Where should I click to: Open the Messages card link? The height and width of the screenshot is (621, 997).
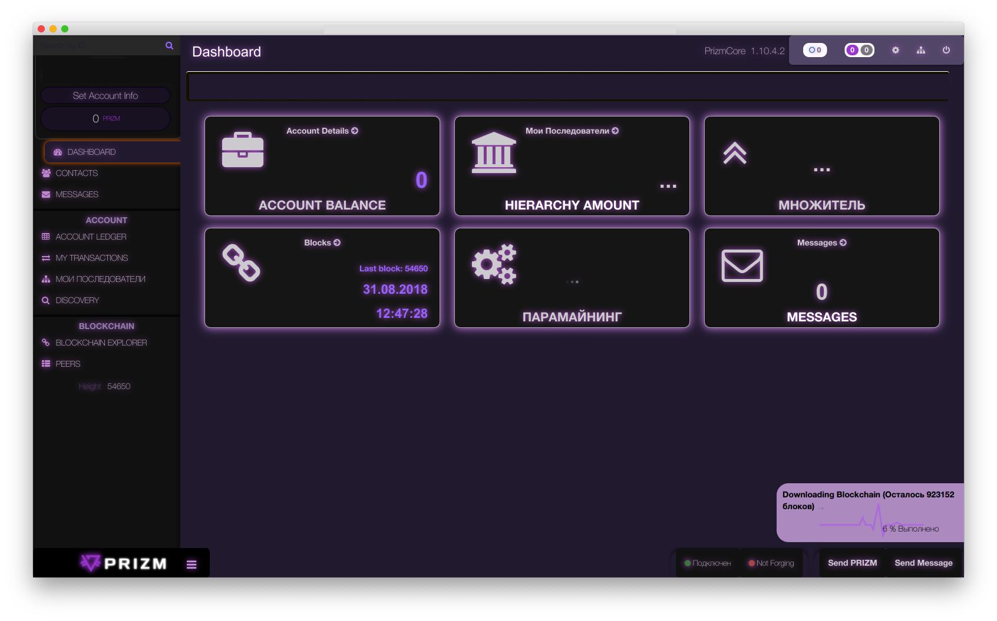point(822,243)
